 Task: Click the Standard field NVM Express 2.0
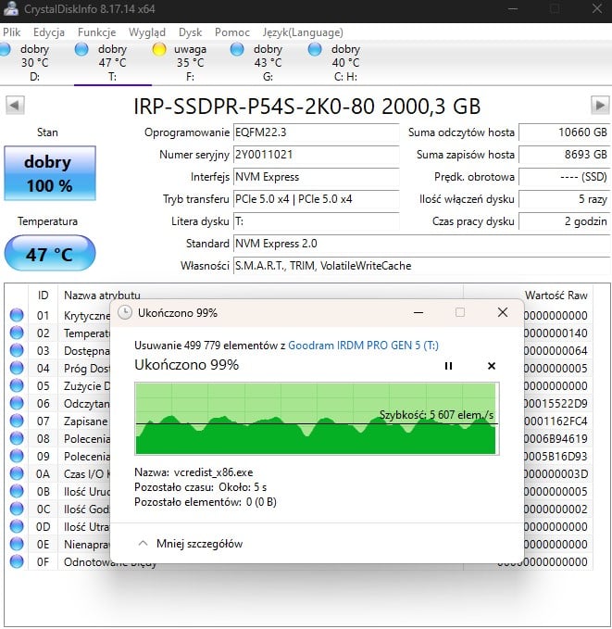coord(421,244)
